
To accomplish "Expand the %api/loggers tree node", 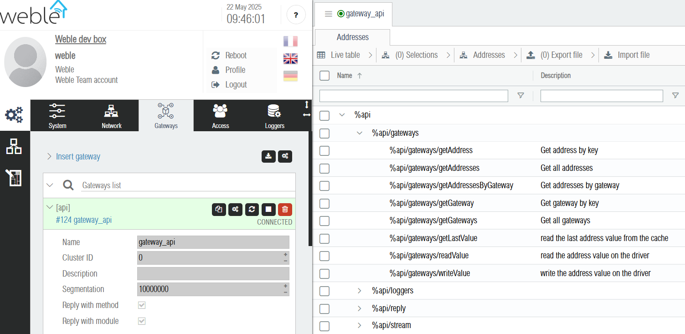I will pyautogui.click(x=360, y=291).
